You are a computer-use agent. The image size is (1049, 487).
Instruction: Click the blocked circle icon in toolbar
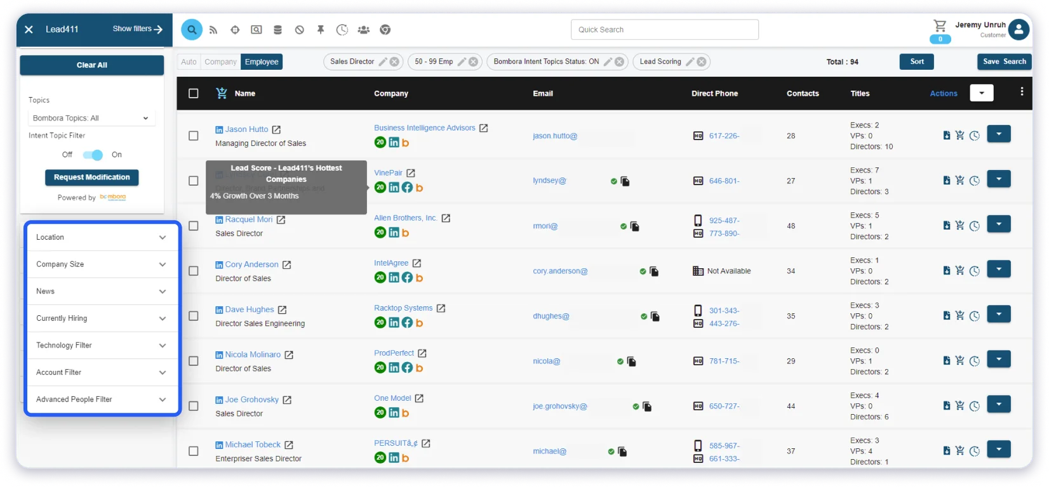click(x=300, y=30)
